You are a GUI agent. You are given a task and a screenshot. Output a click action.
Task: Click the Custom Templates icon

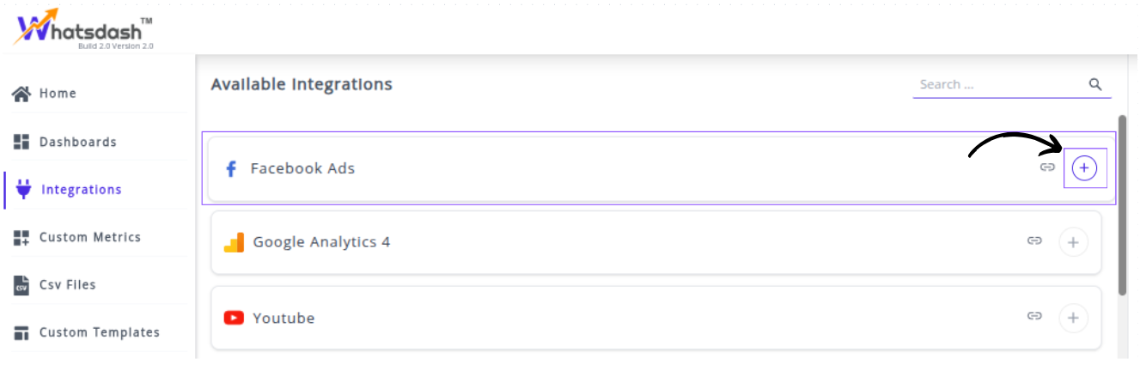[x=22, y=332]
